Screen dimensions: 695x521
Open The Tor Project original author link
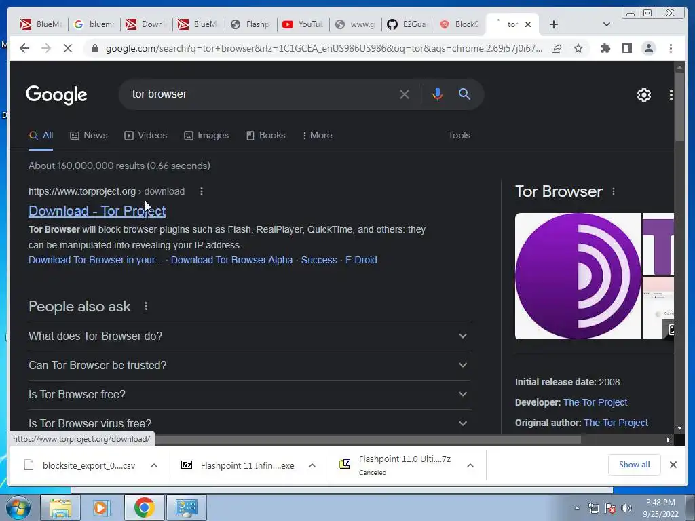(616, 423)
